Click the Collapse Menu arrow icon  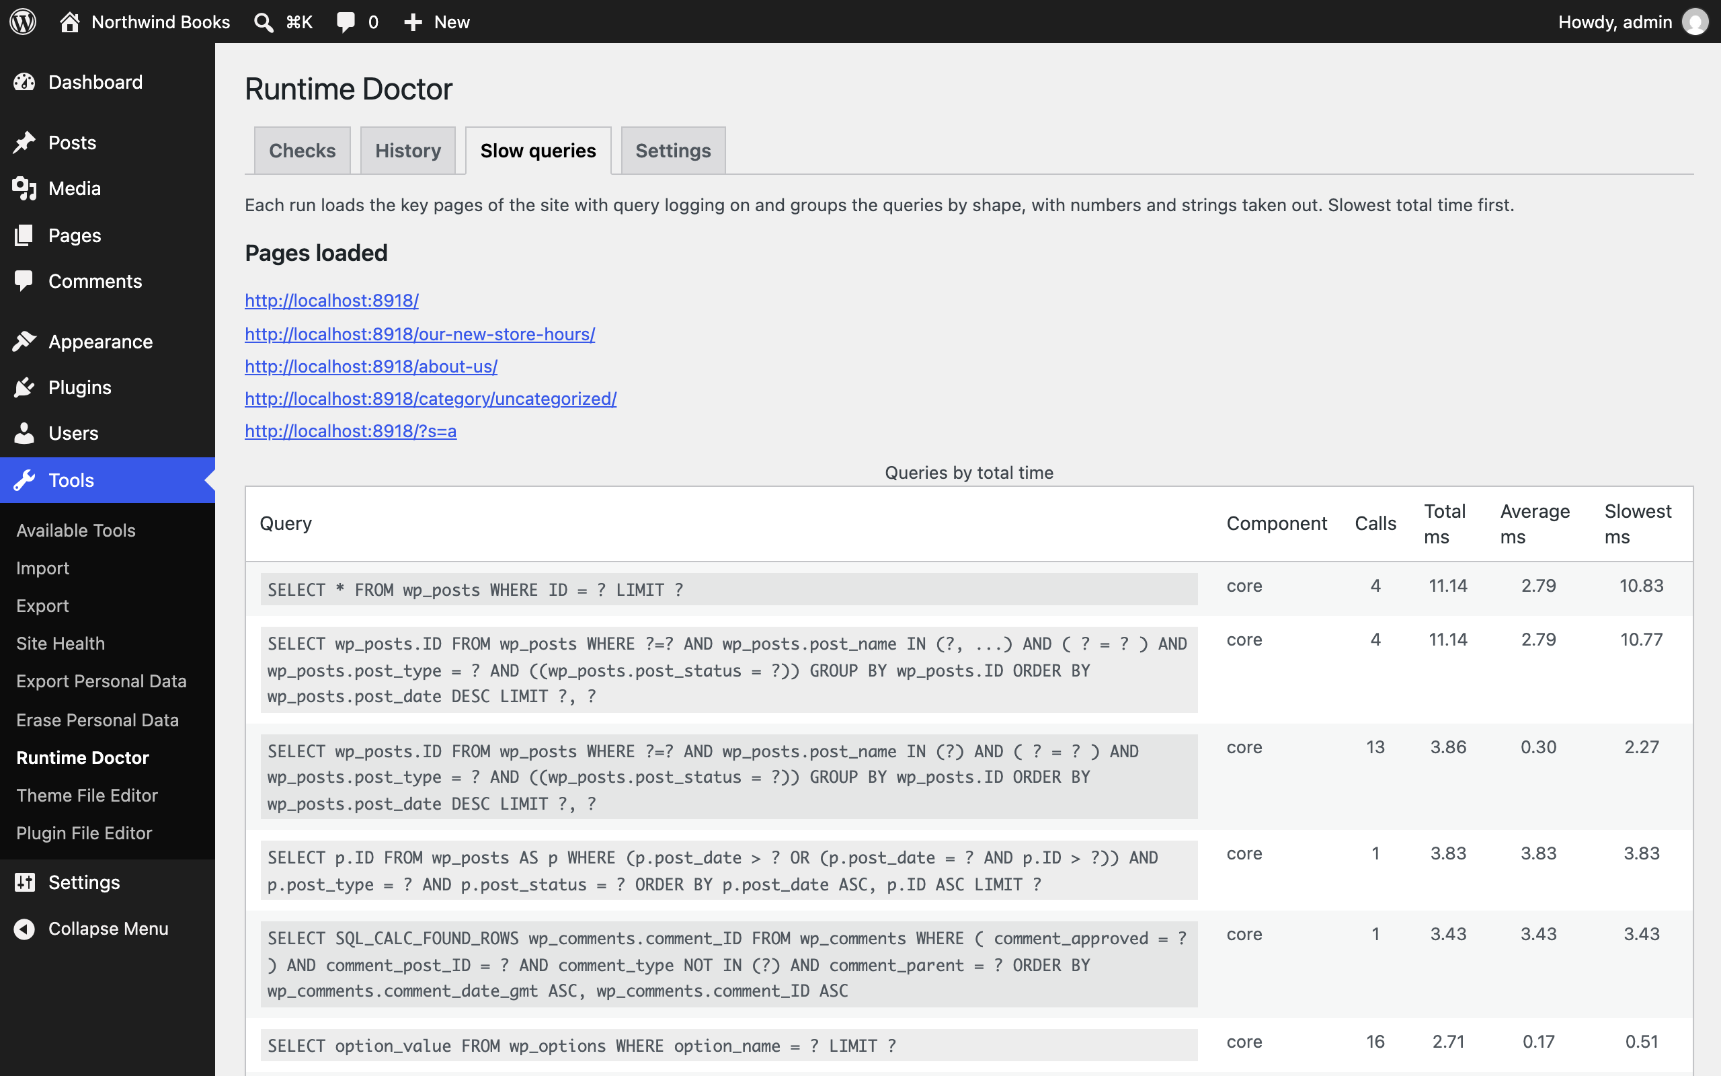(24, 929)
